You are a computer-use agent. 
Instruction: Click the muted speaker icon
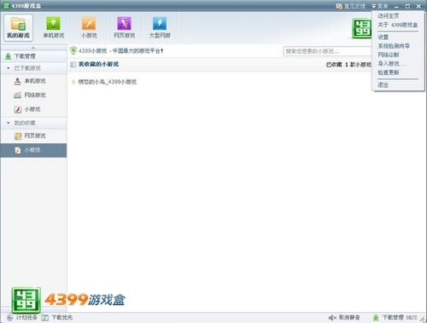pyautogui.click(x=332, y=318)
